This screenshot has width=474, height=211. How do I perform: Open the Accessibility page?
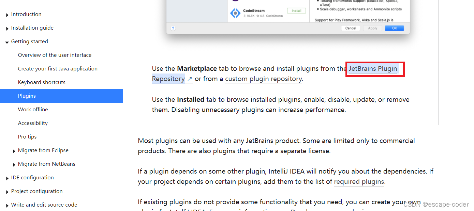33,123
